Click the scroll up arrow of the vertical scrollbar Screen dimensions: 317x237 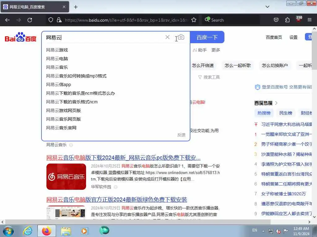(x=315, y=29)
